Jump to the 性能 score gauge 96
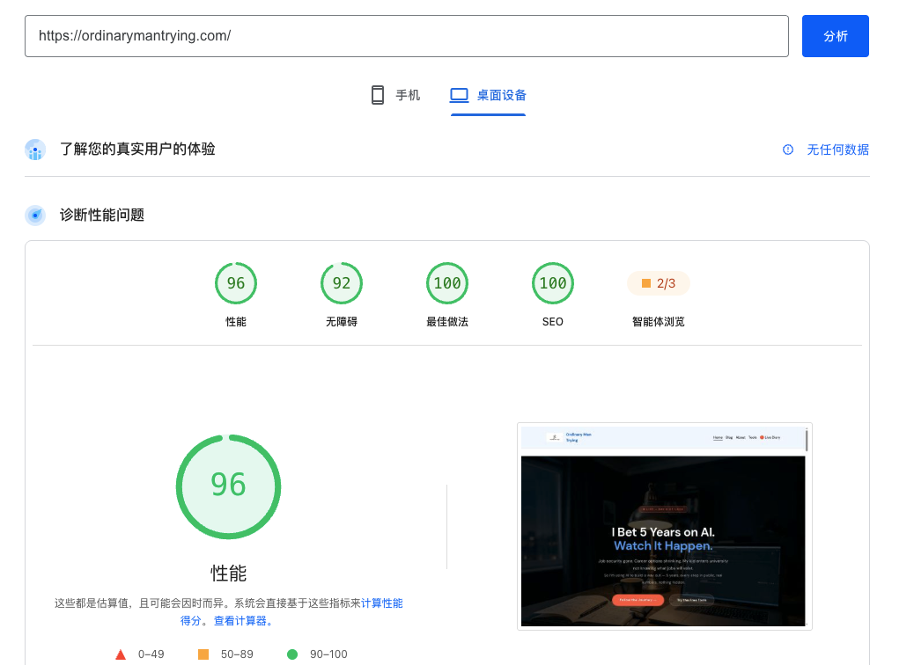Image resolution: width=914 pixels, height=665 pixels. 236,283
